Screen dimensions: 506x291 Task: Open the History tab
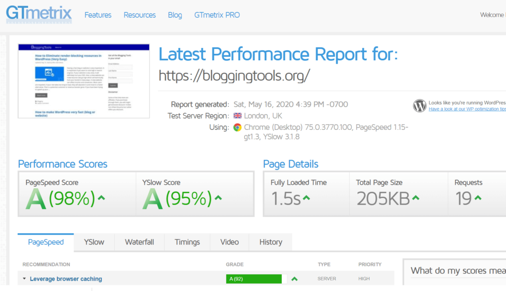click(271, 242)
